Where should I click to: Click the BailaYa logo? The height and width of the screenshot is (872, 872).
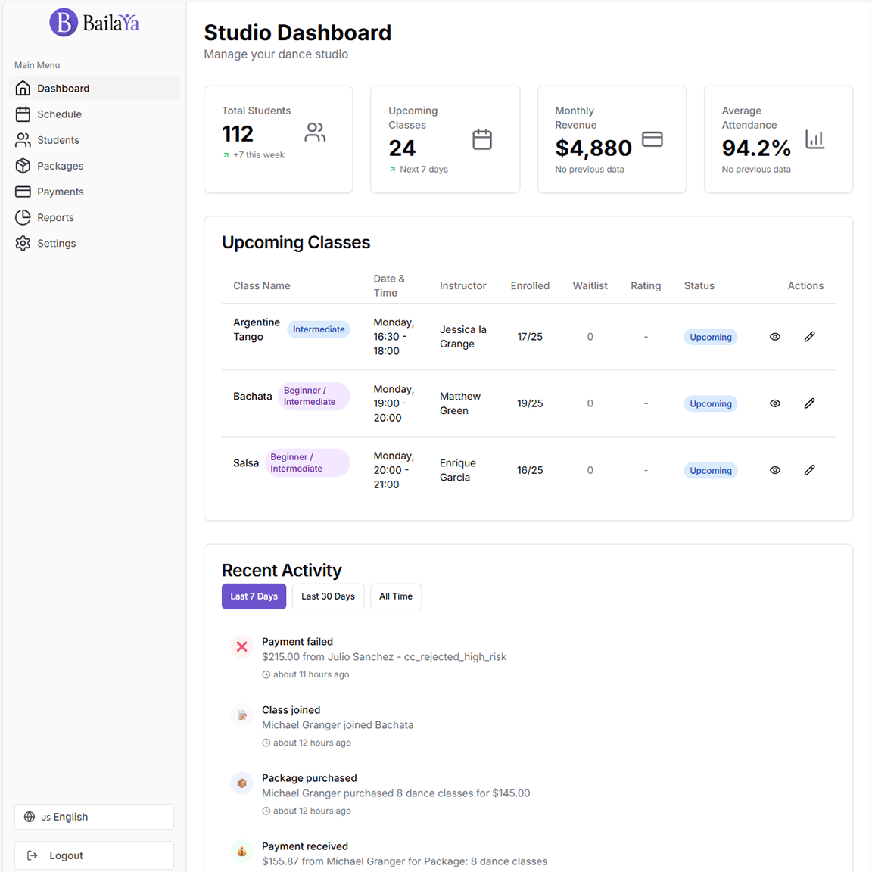click(94, 23)
